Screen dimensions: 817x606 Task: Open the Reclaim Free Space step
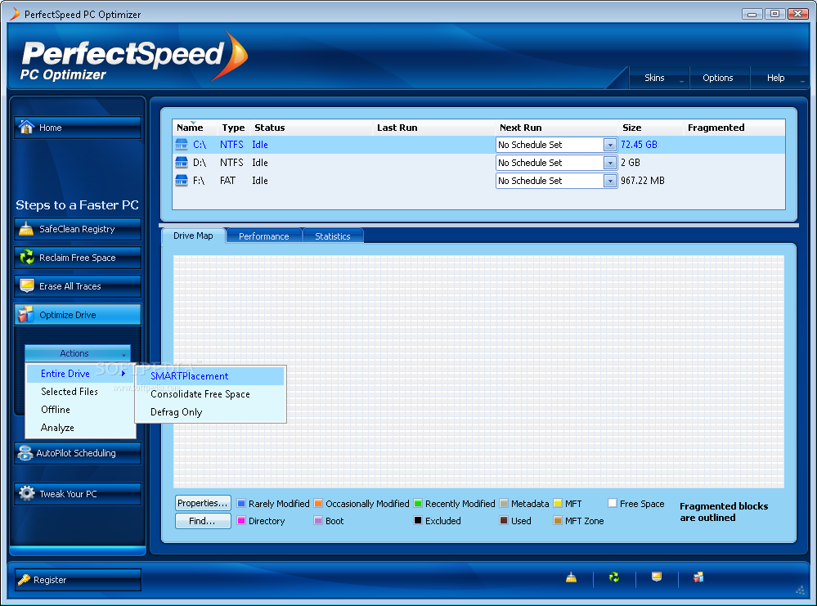click(x=78, y=258)
